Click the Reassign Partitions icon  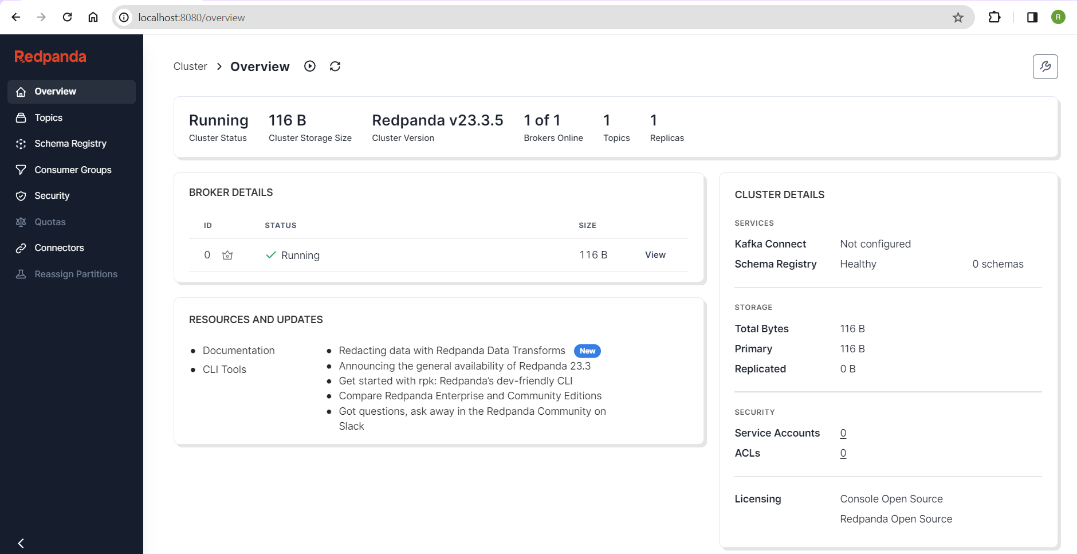coord(21,274)
